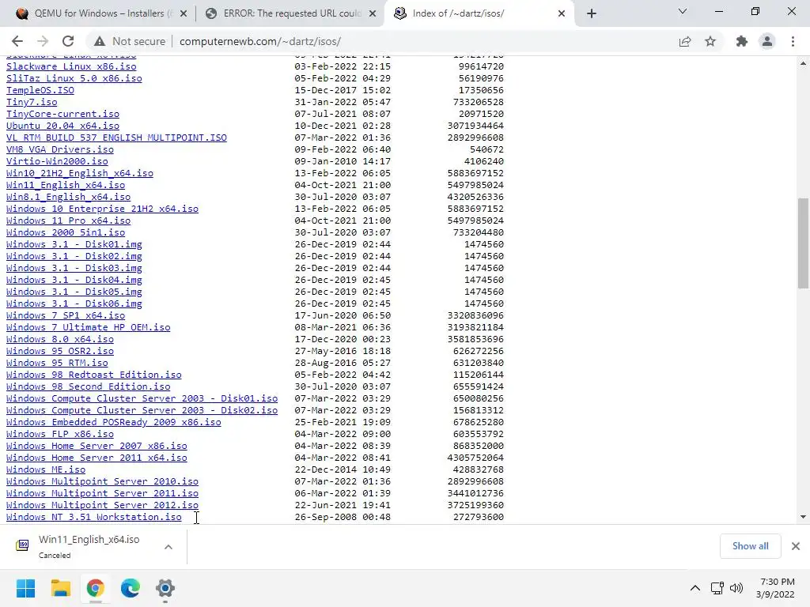The width and height of the screenshot is (810, 607).
Task: Click Windows_8.0_x64.iso link
Action: [x=60, y=340]
